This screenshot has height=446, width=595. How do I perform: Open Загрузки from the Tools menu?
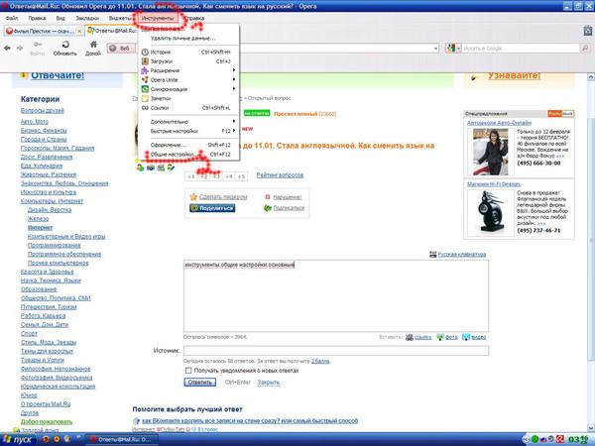[x=188, y=61]
